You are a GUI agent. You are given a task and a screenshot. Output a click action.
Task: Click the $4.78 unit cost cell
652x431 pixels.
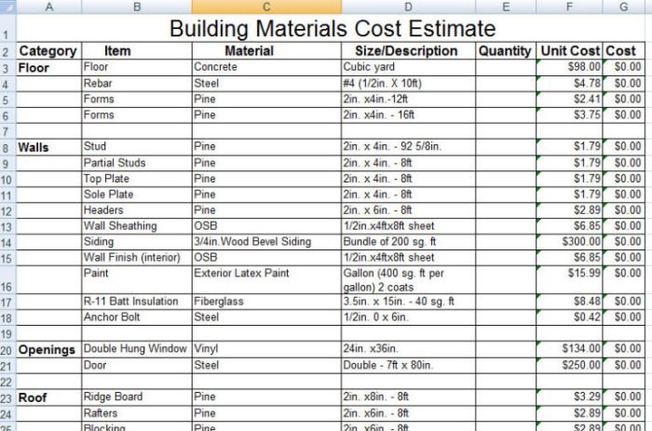pos(569,84)
